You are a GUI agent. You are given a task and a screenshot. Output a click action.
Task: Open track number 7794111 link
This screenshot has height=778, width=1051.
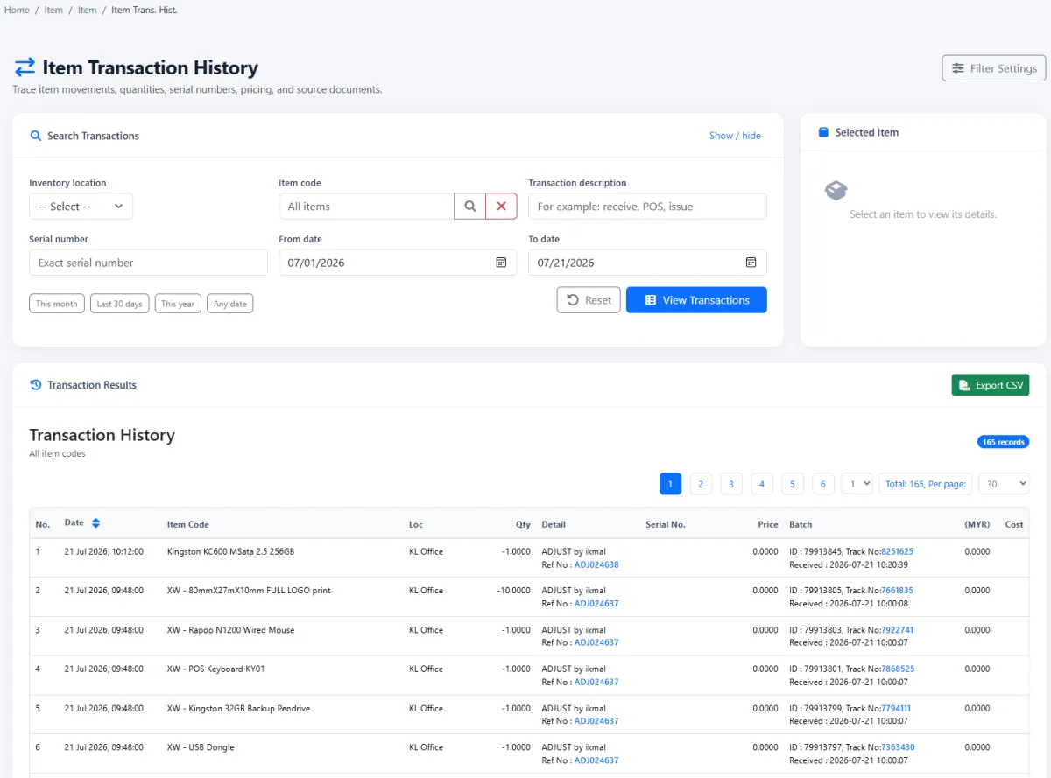click(x=896, y=708)
